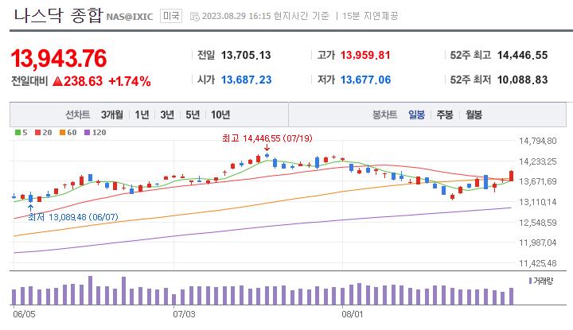Click the 최고 14,446.55 (07/19) chart annotation

tap(267, 138)
